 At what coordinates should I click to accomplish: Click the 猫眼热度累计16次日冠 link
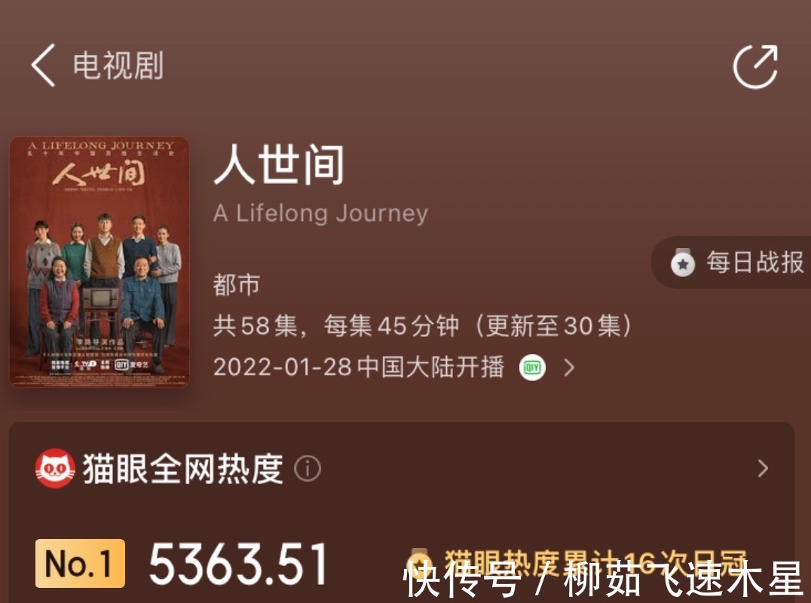595,563
